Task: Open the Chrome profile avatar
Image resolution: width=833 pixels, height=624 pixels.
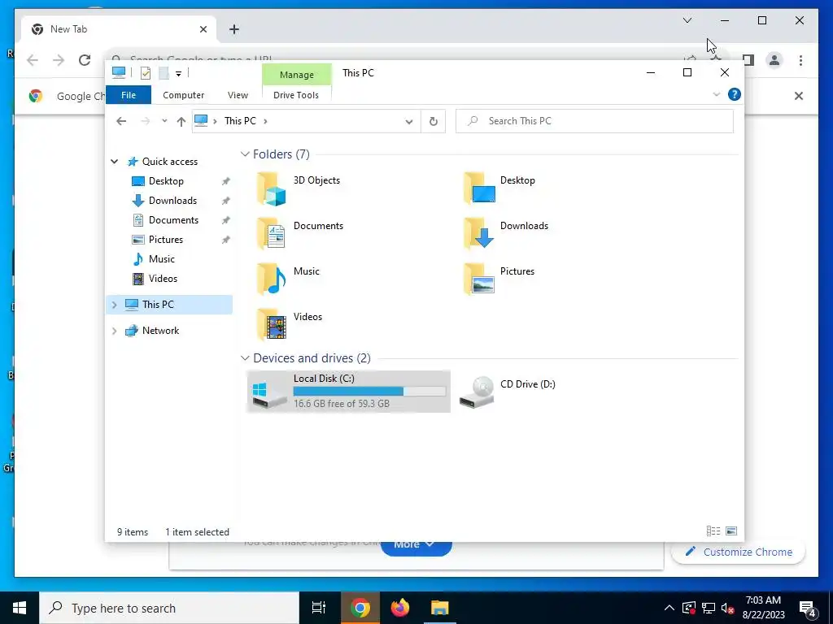Action: [x=774, y=60]
